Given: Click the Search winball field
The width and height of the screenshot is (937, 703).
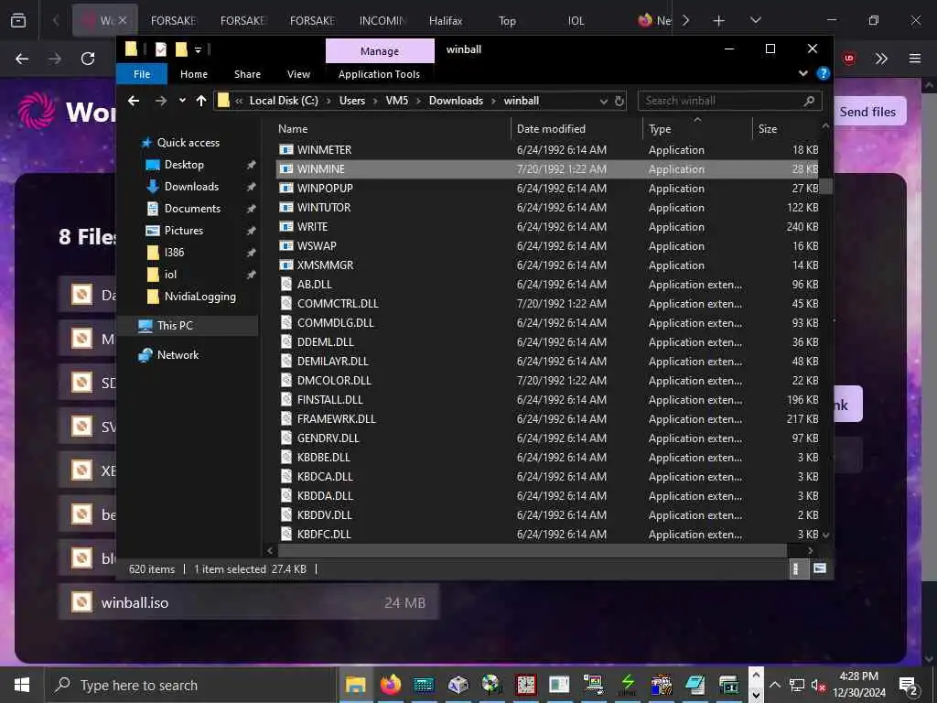Looking at the screenshot, I should (729, 101).
